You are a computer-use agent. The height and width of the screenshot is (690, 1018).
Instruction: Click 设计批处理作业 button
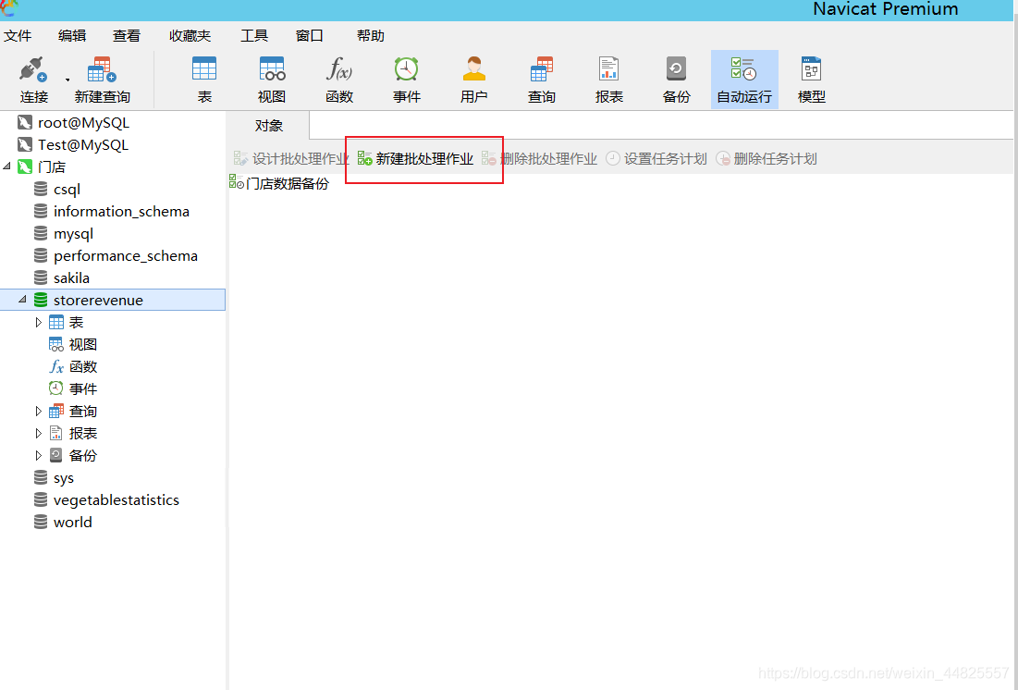291,158
